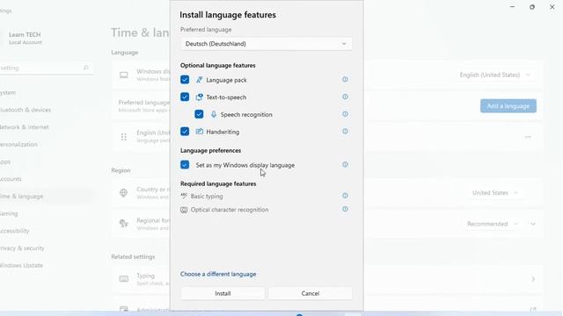Click the Windows display language monitor icon
Screen dimensions: 563x316
pos(123,75)
